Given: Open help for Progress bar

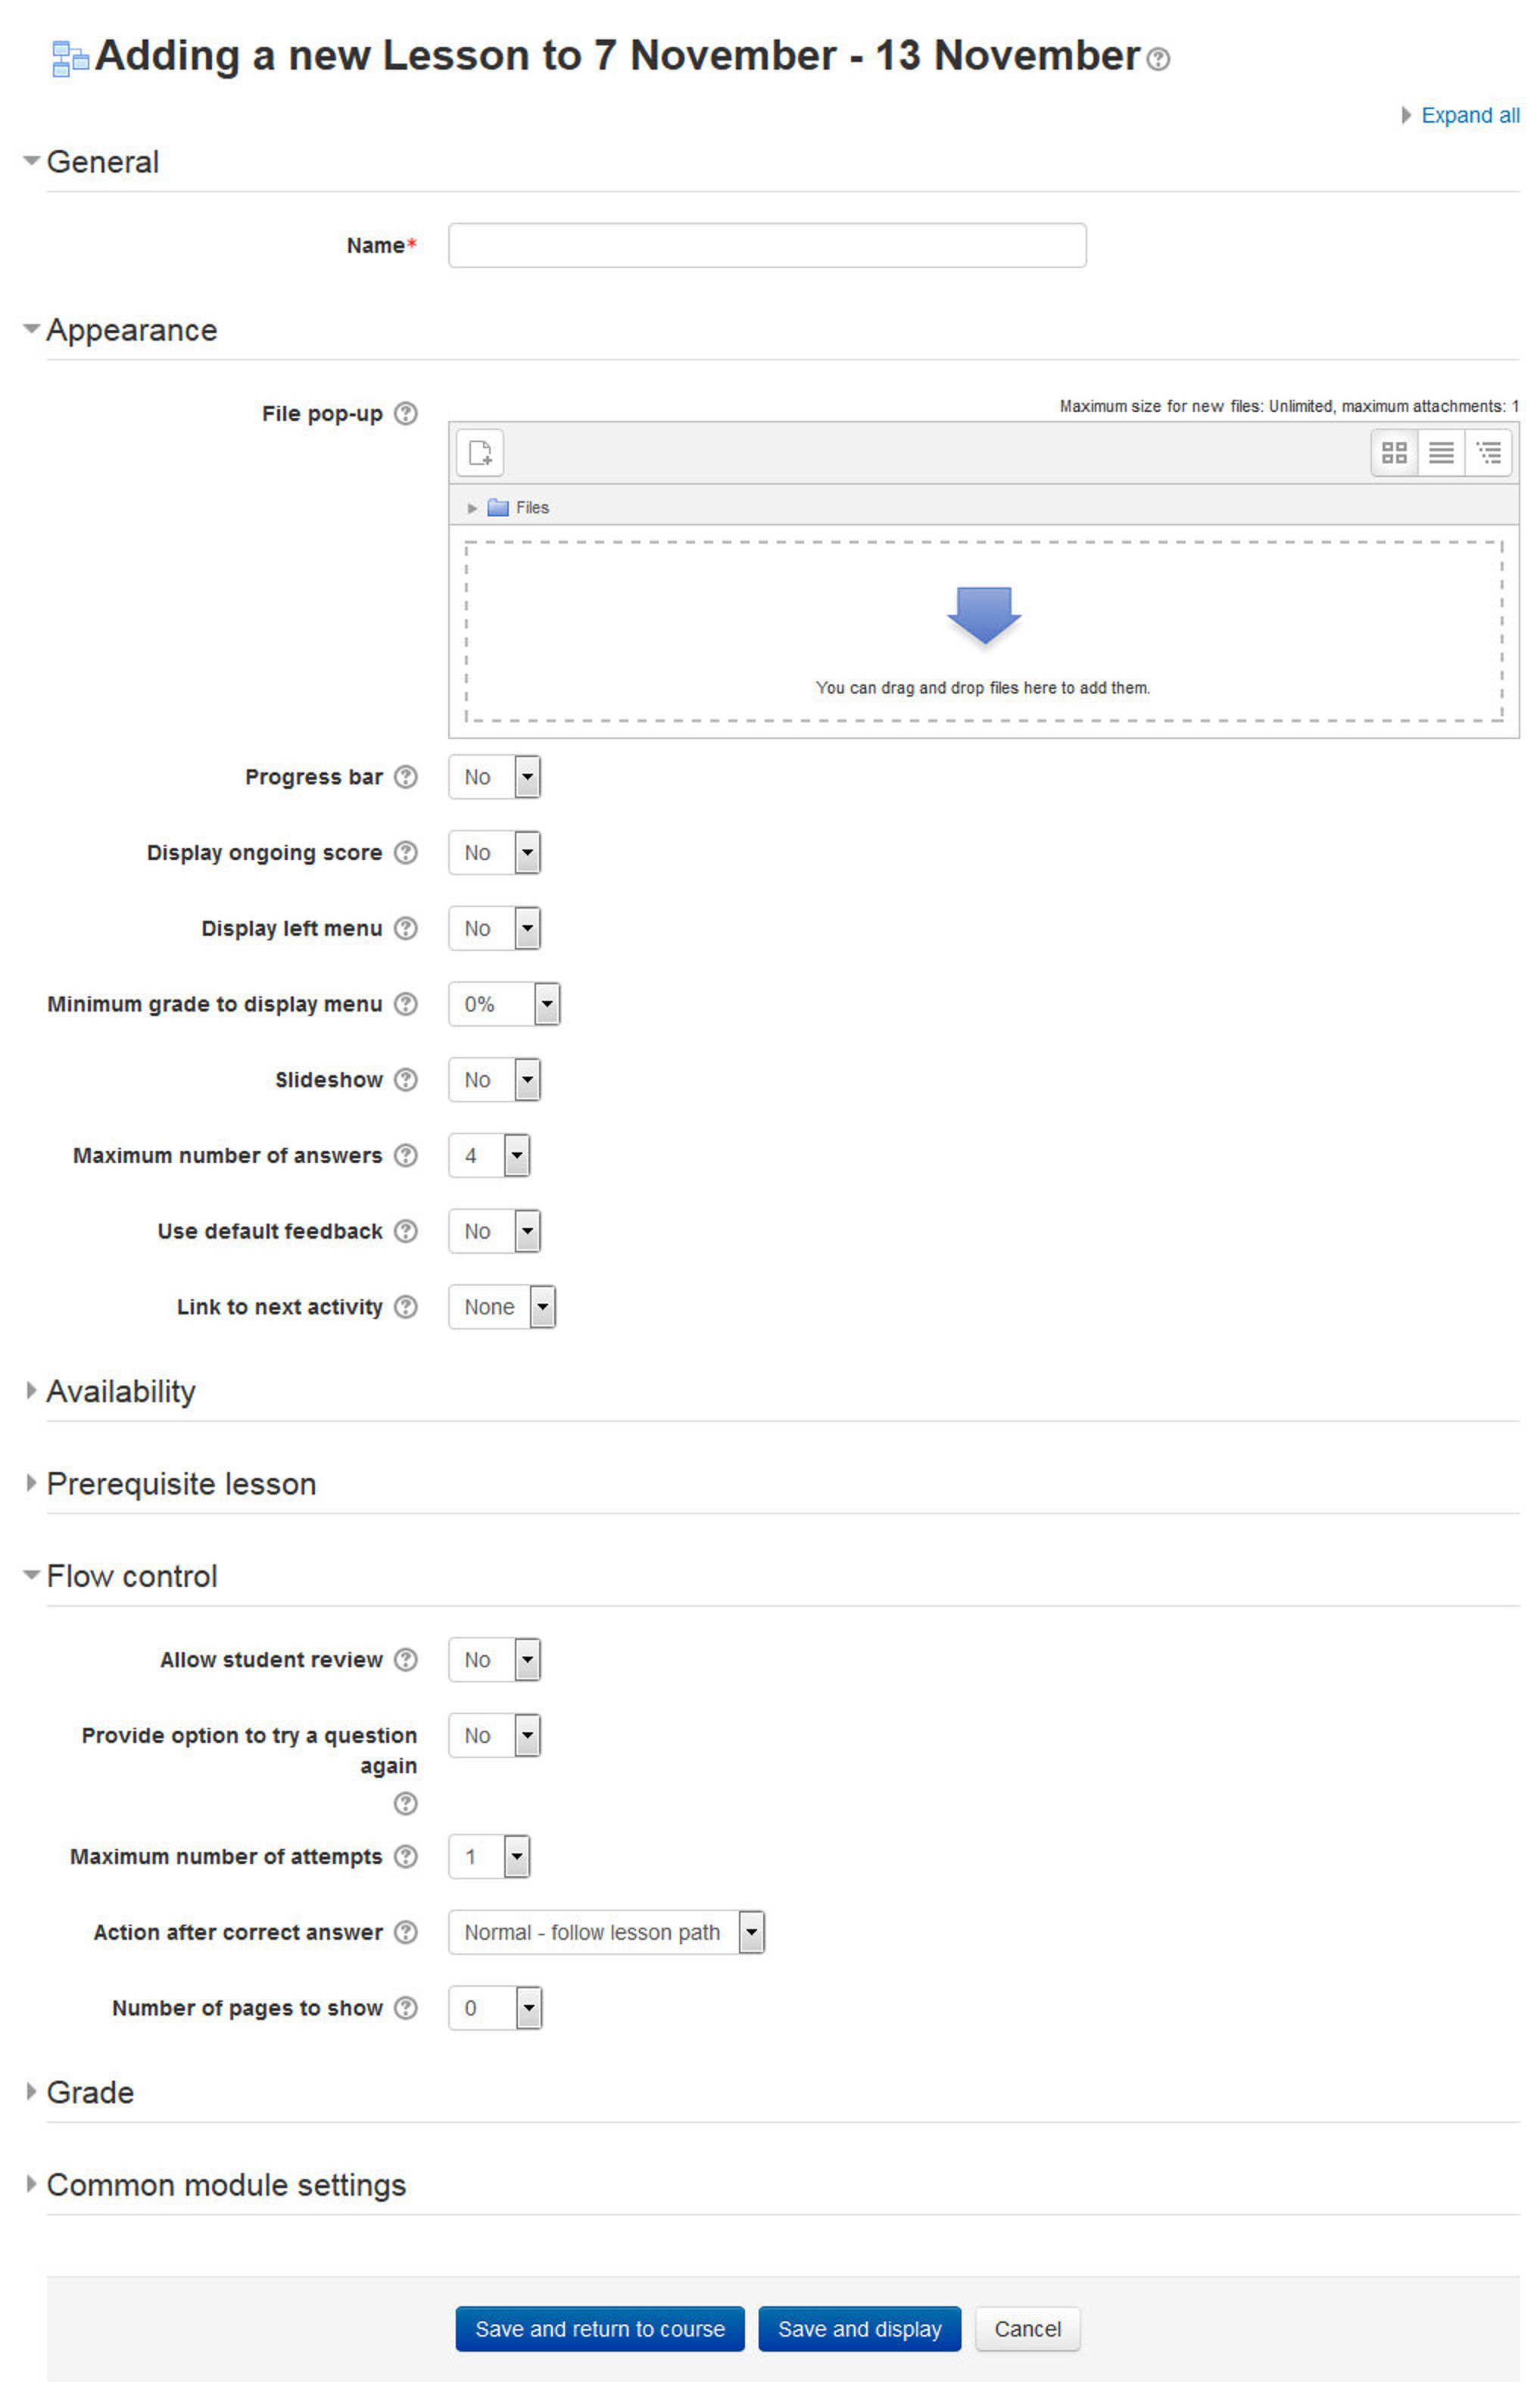Looking at the screenshot, I should 406,777.
